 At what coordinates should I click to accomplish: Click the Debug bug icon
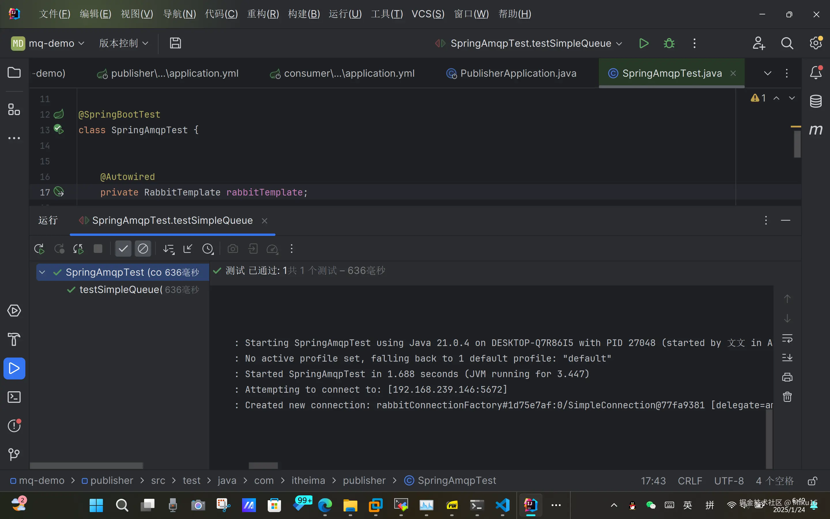click(x=669, y=43)
